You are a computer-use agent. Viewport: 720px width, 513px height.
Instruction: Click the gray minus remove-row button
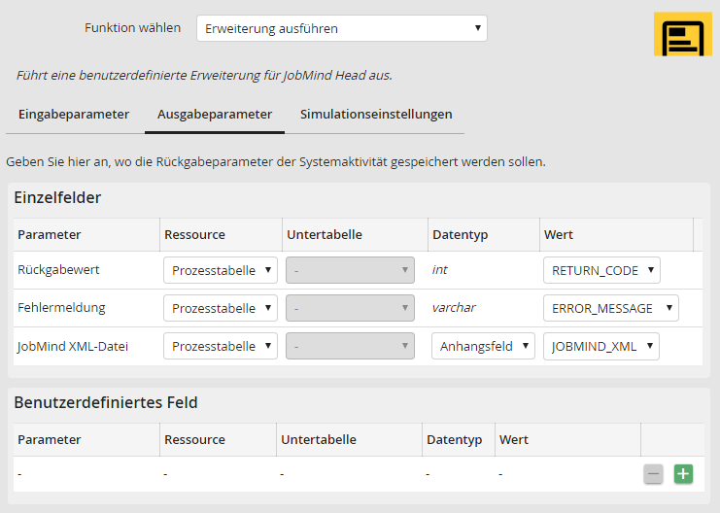point(654,474)
